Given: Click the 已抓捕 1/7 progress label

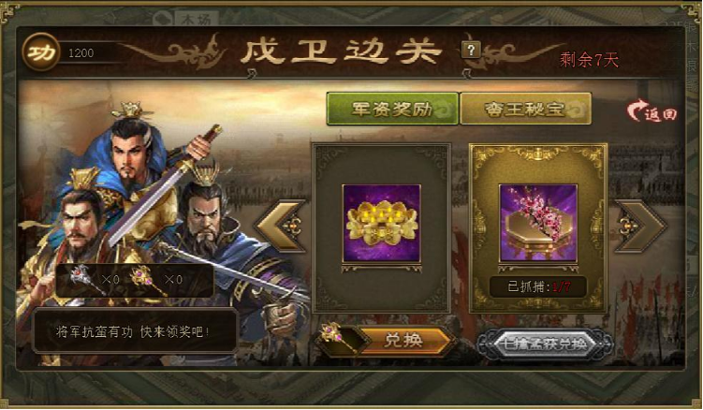Looking at the screenshot, I should coord(538,286).
